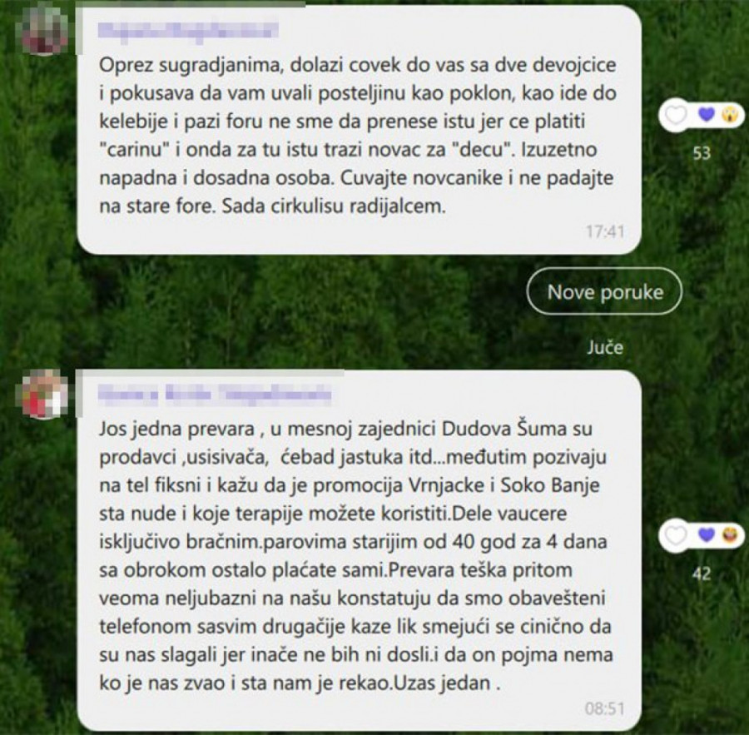Jump to new messages via Nove poruke
Viewport: 749px width, 735px height.
point(605,291)
